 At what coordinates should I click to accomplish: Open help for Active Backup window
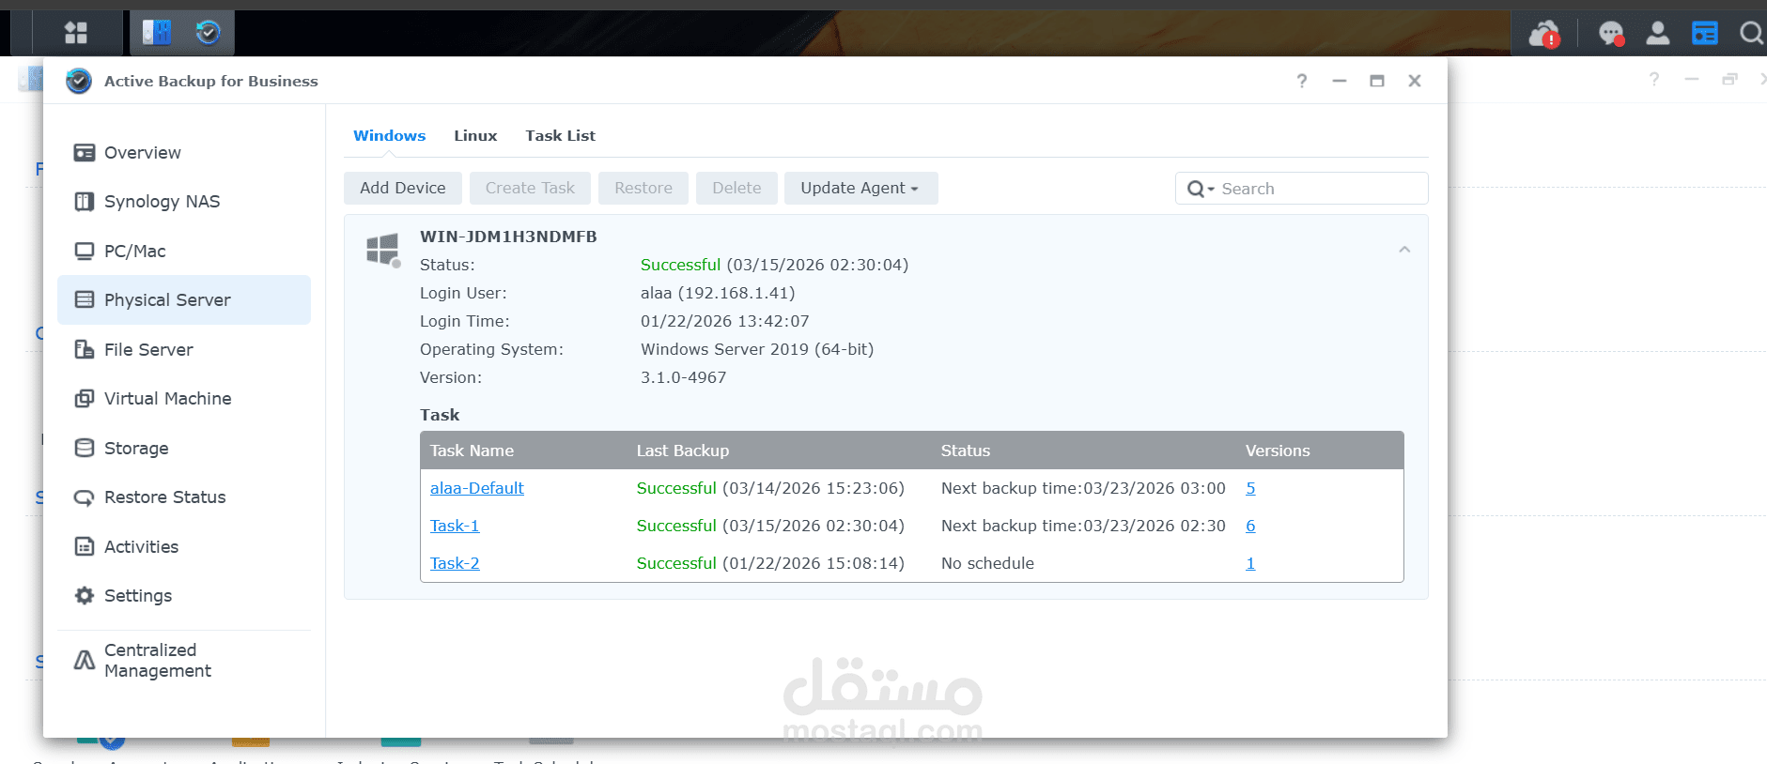(1302, 81)
